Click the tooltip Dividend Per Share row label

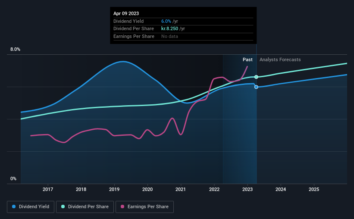pos(134,29)
